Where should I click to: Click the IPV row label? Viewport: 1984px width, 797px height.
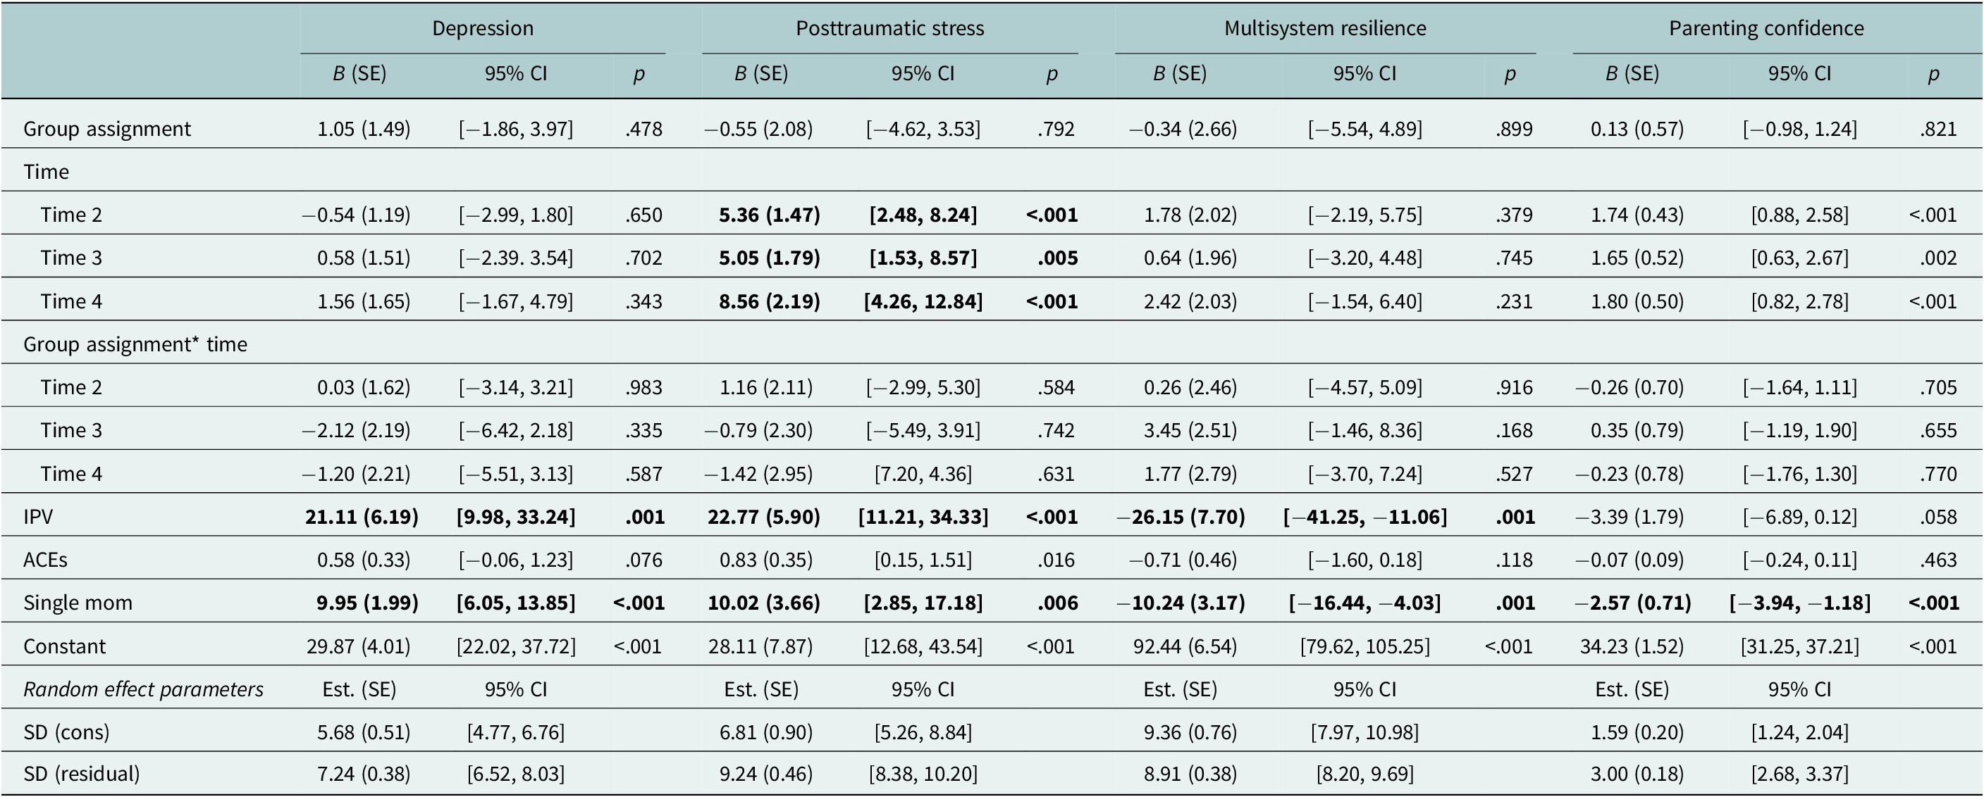(39, 516)
